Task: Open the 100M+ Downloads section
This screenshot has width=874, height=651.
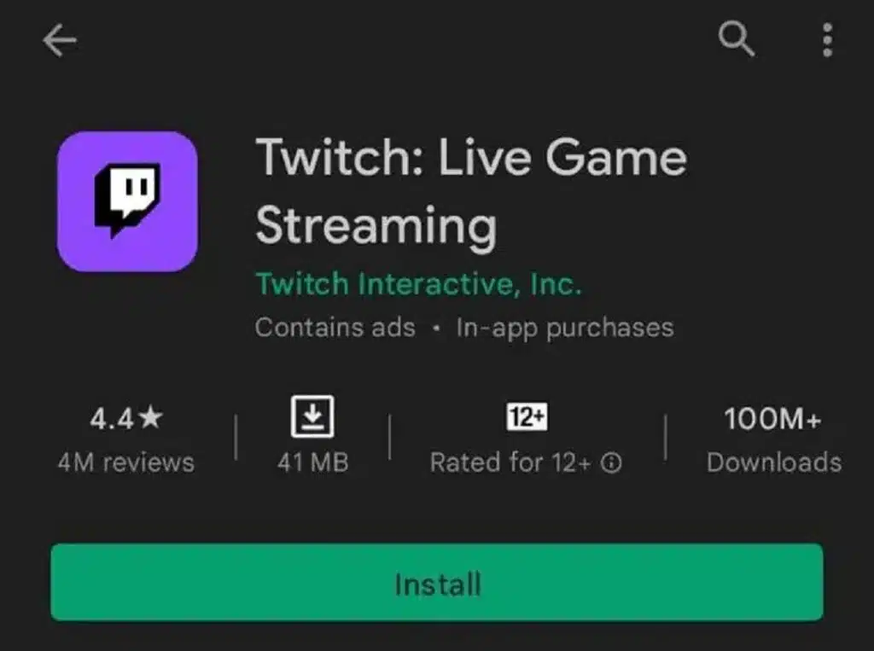Action: coord(771,439)
